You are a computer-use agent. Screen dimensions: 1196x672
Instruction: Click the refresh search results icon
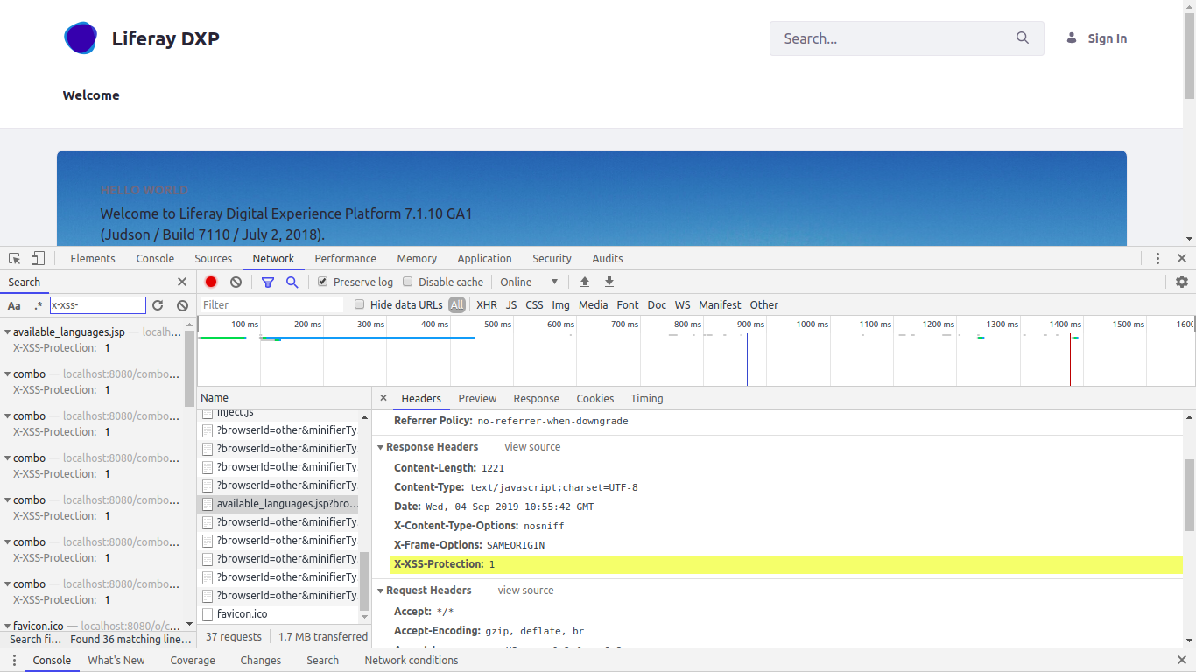pyautogui.click(x=158, y=305)
